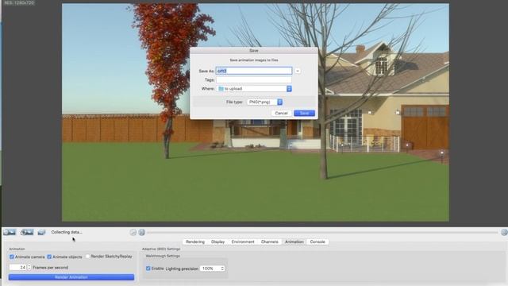Click the second camera icon with eye
The height and width of the screenshot is (286, 508).
[x=26, y=232]
